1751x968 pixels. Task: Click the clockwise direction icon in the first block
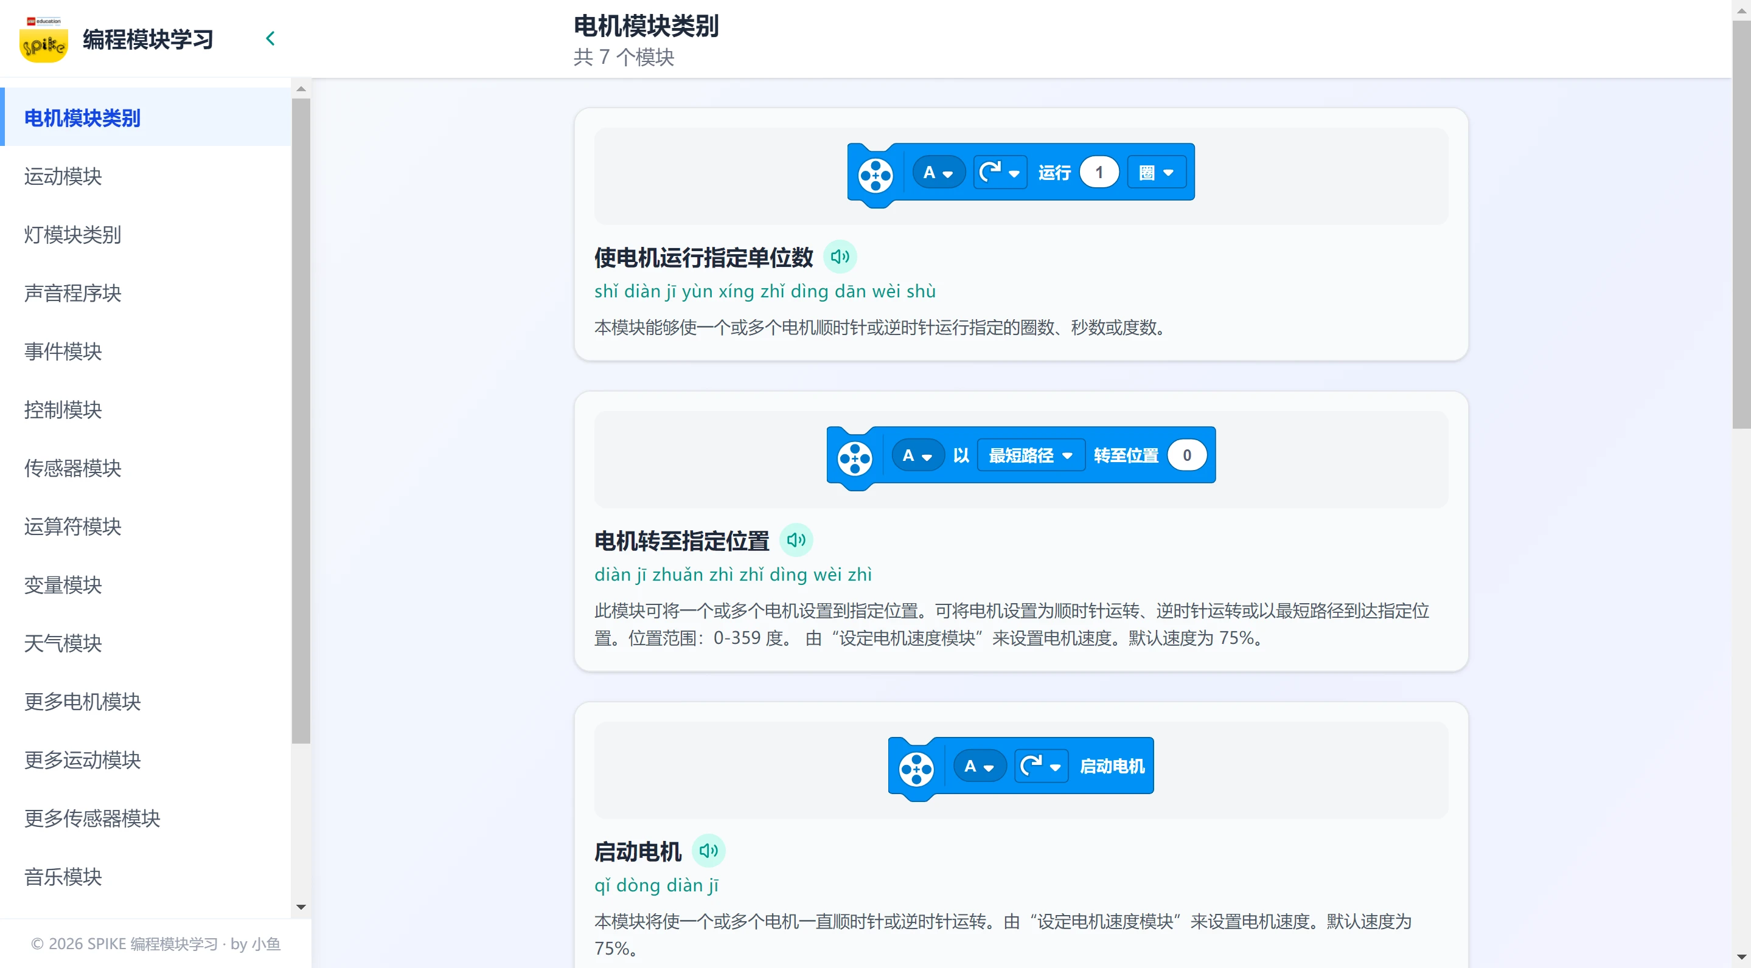click(999, 172)
